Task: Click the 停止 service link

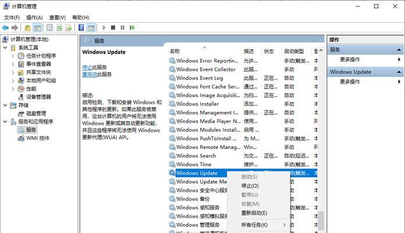Action: 87,68
